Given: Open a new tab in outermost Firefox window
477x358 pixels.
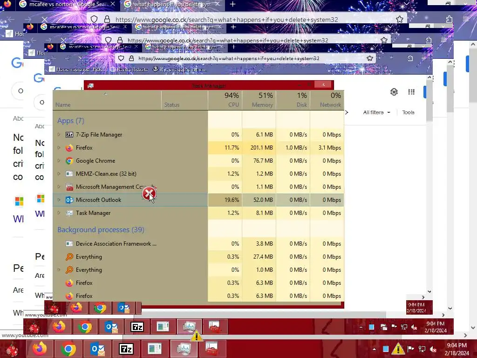Looking at the screenshot, I should click(x=233, y=4).
